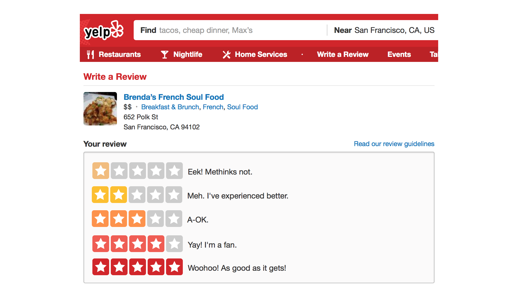Click the Home Services tools icon

(x=226, y=54)
